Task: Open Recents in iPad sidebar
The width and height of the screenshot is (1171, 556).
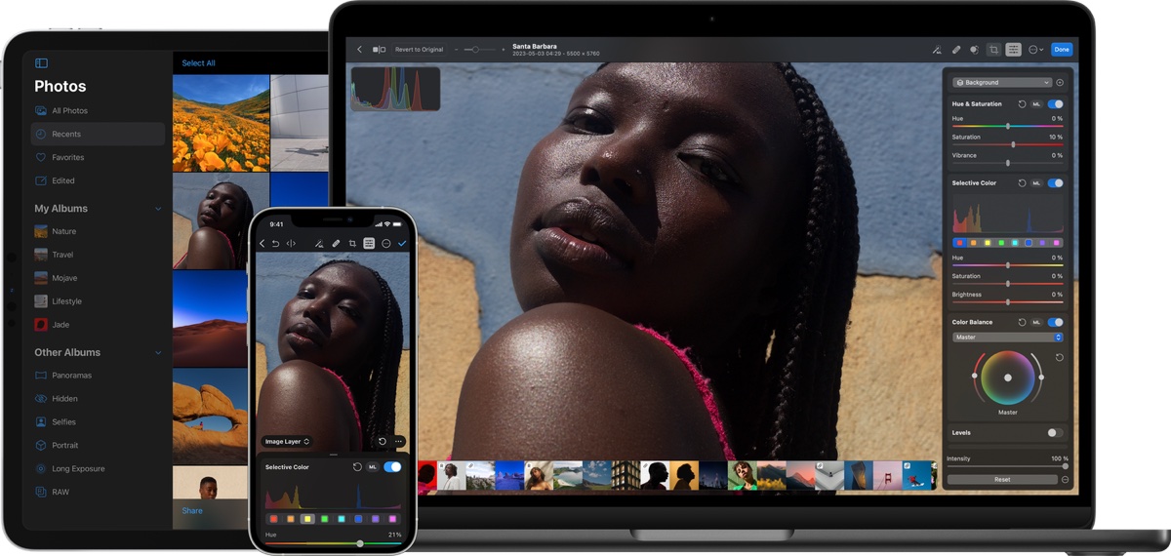Action: click(98, 135)
